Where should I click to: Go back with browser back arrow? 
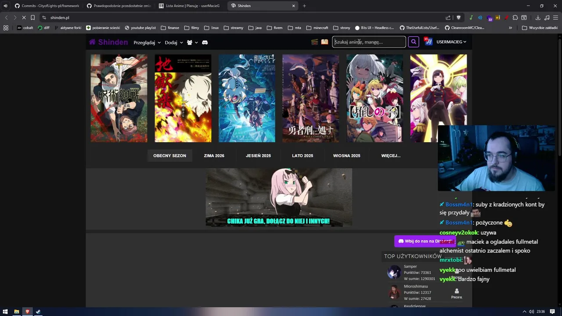(6, 18)
